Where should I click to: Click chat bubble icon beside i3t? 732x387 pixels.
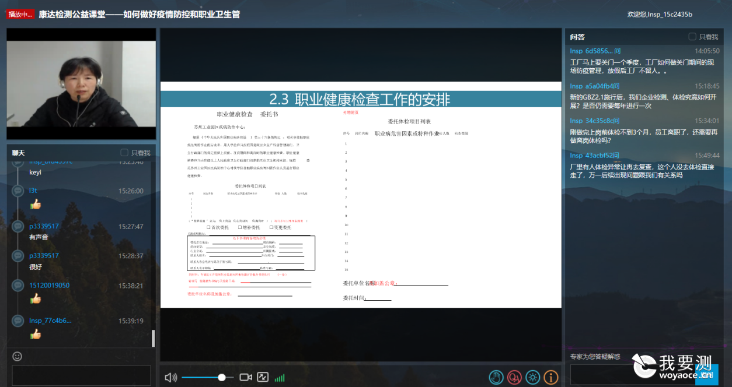(x=18, y=191)
